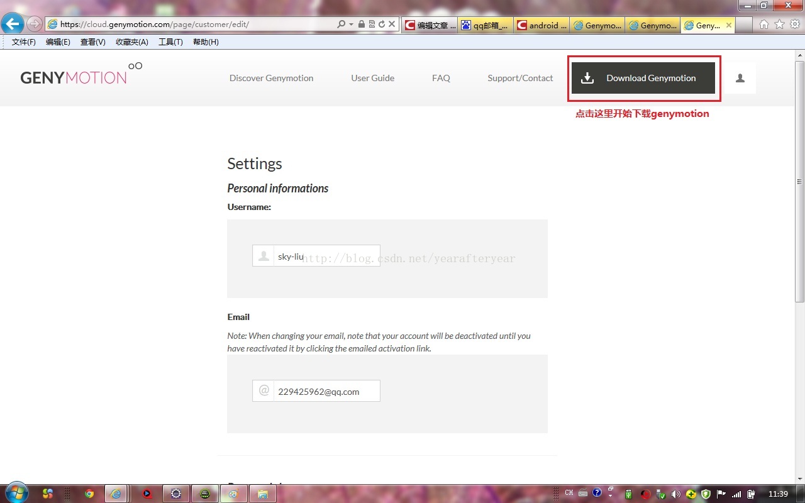Click the volume speaker tray icon
The image size is (805, 503).
675,494
